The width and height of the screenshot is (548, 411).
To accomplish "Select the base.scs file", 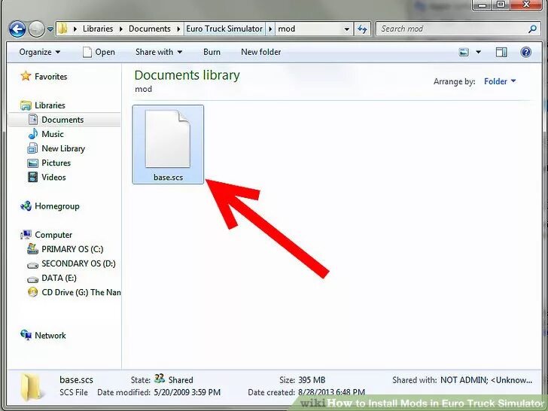I will click(x=168, y=145).
